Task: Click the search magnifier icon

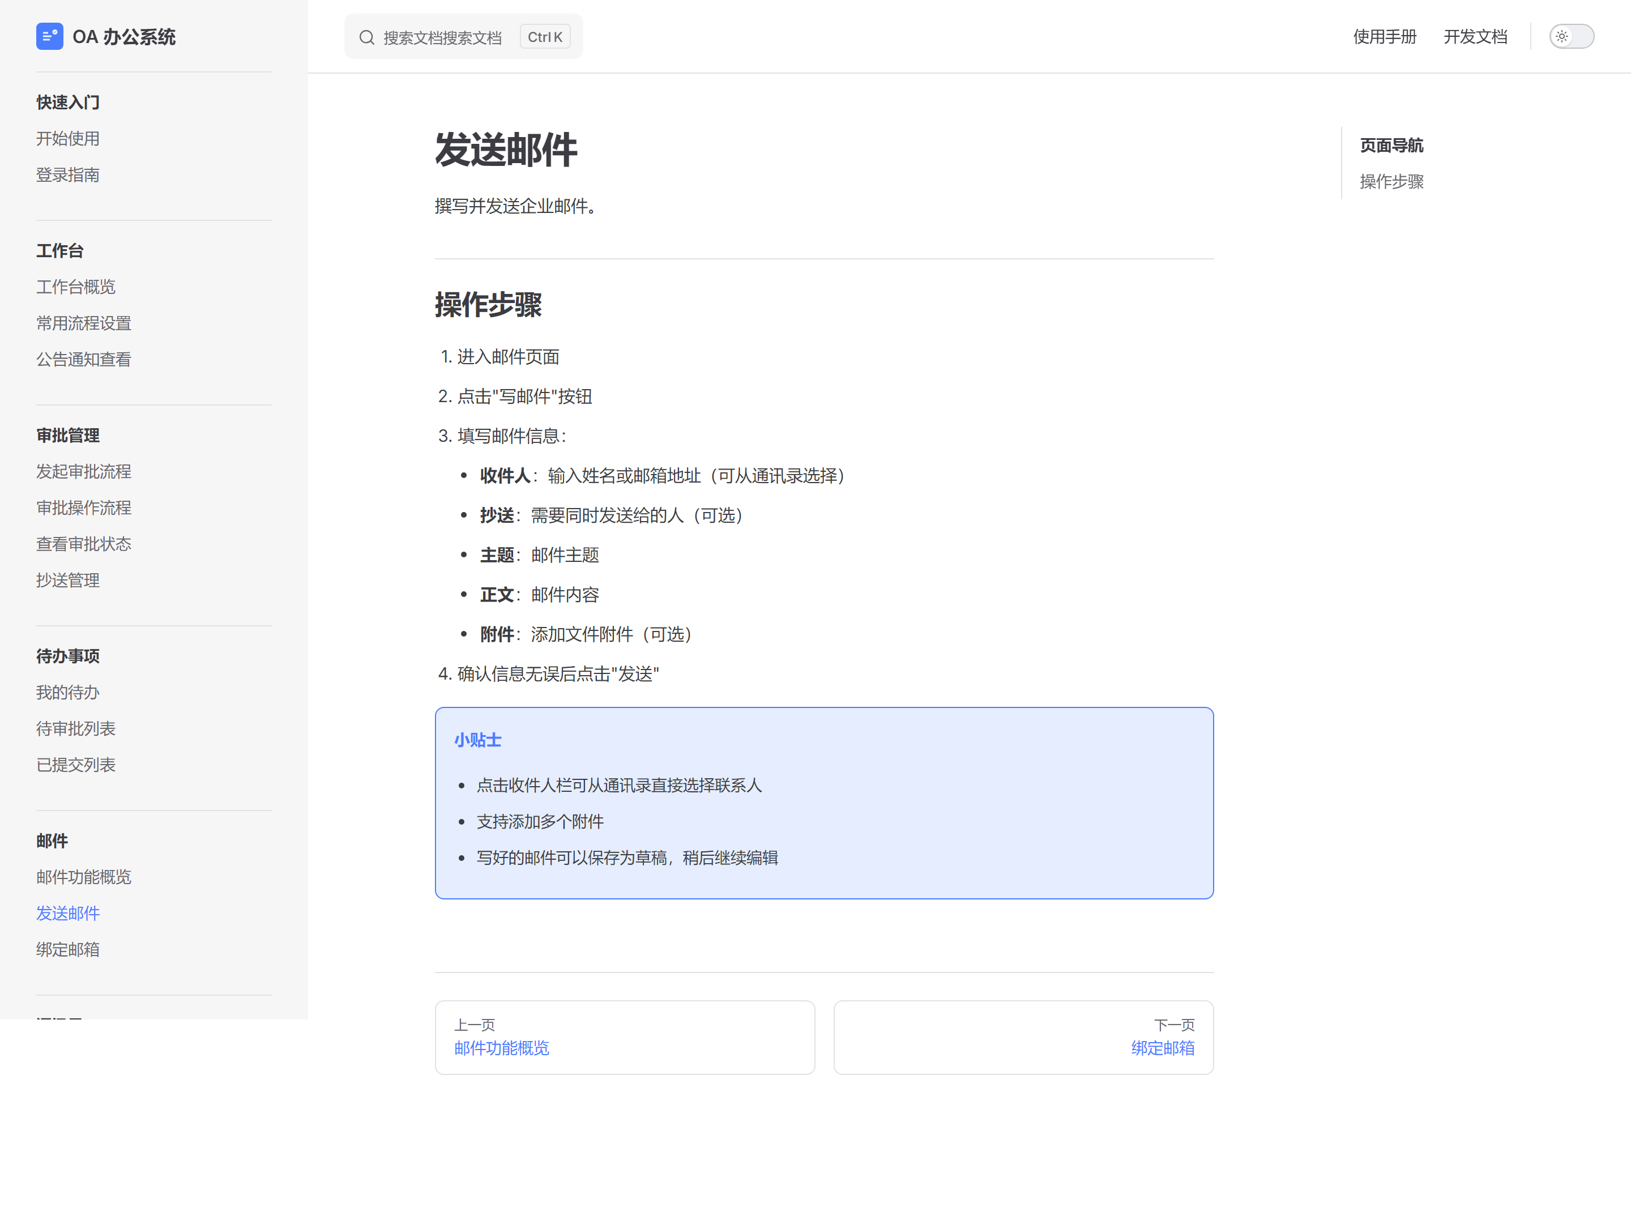Action: (366, 37)
